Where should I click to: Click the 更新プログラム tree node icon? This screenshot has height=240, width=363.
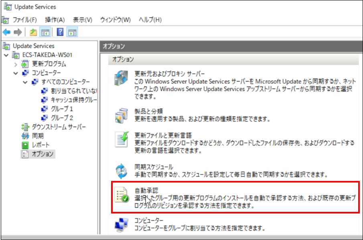[25, 64]
